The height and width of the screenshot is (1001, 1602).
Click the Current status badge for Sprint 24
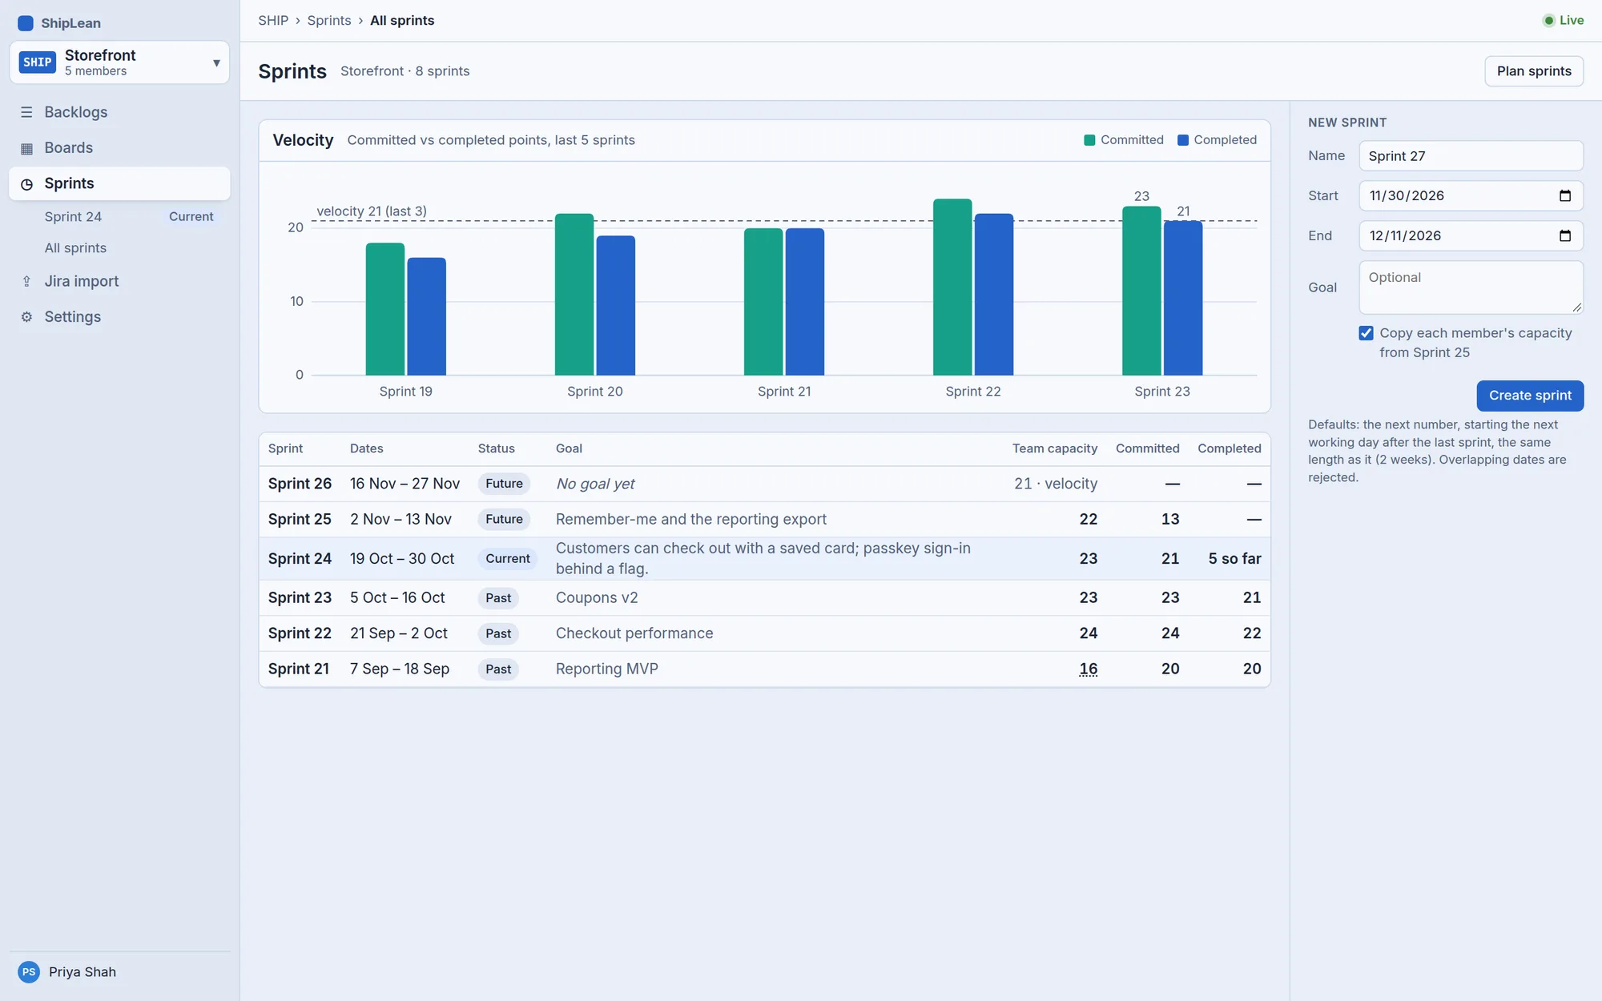[508, 559]
